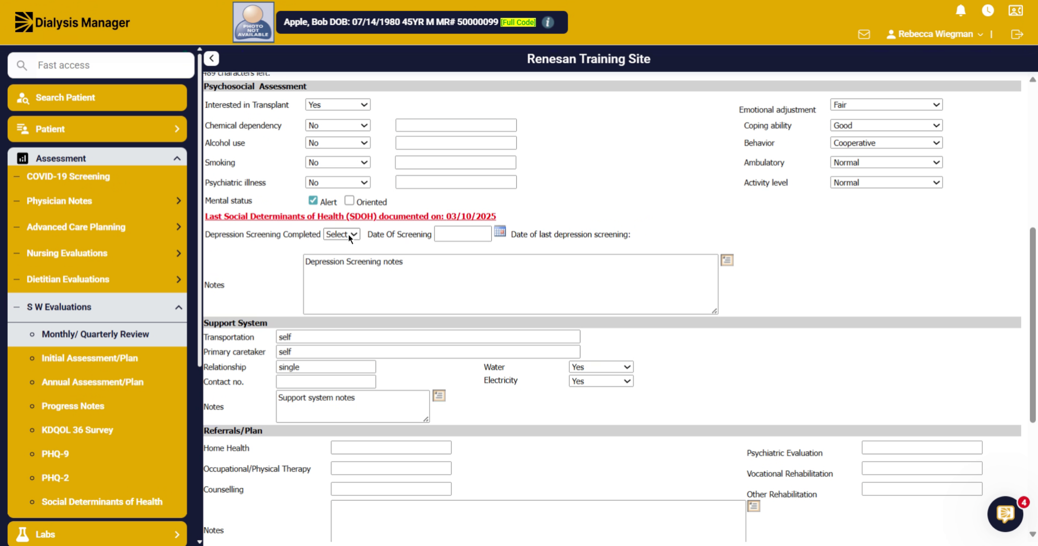
Task: Open the Labs sidebar section
Action: click(97, 534)
